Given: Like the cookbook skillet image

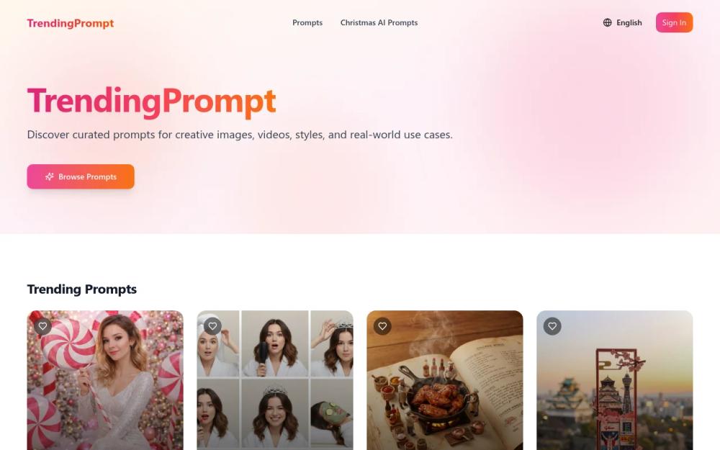Looking at the screenshot, I should pos(382,326).
